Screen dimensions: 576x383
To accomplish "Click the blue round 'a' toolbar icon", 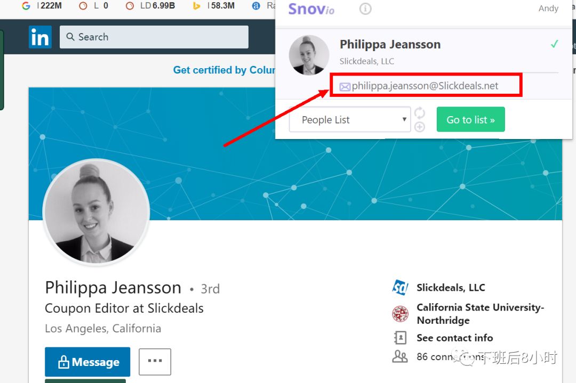I will (256, 6).
